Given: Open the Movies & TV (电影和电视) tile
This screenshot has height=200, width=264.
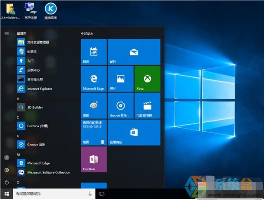Looking at the screenshot, I should (147, 105).
